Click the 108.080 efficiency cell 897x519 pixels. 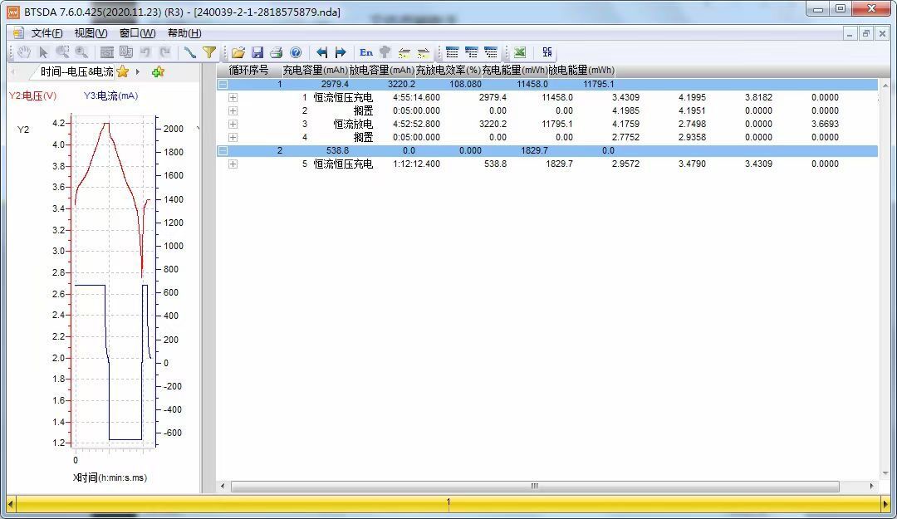click(465, 84)
